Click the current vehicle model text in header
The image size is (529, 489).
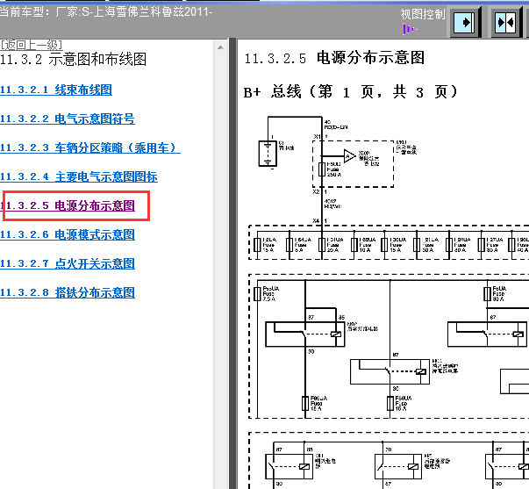click(106, 12)
